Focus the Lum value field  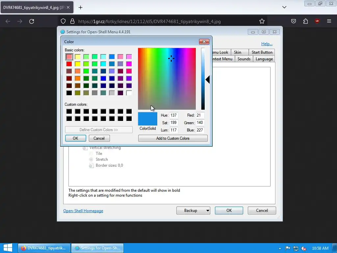[x=174, y=130]
